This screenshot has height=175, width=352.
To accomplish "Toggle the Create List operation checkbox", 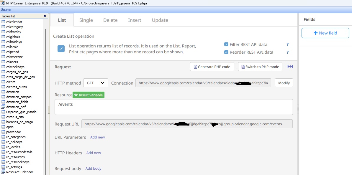I will point(61,49).
